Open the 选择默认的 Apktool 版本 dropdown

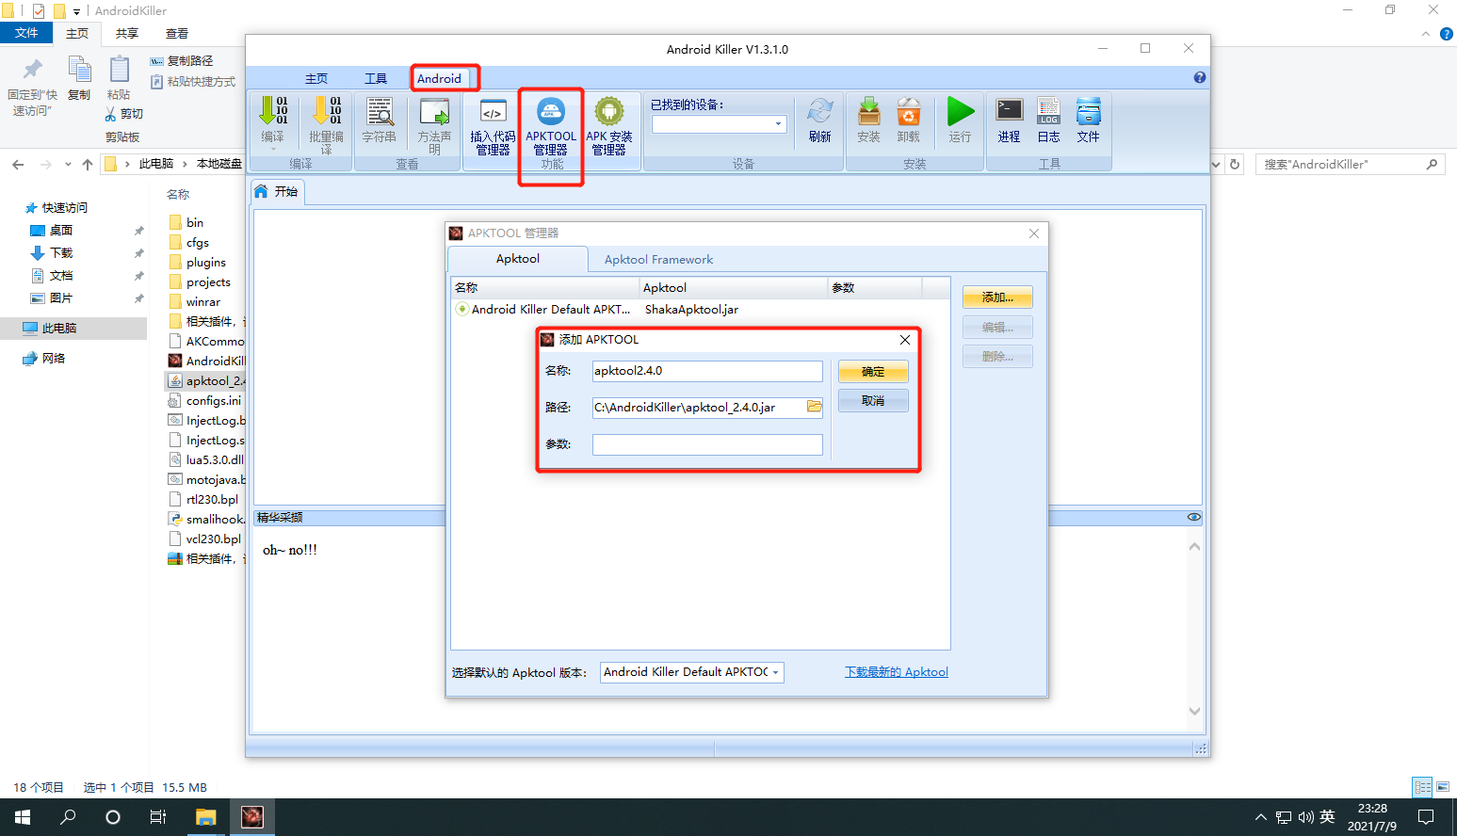692,672
